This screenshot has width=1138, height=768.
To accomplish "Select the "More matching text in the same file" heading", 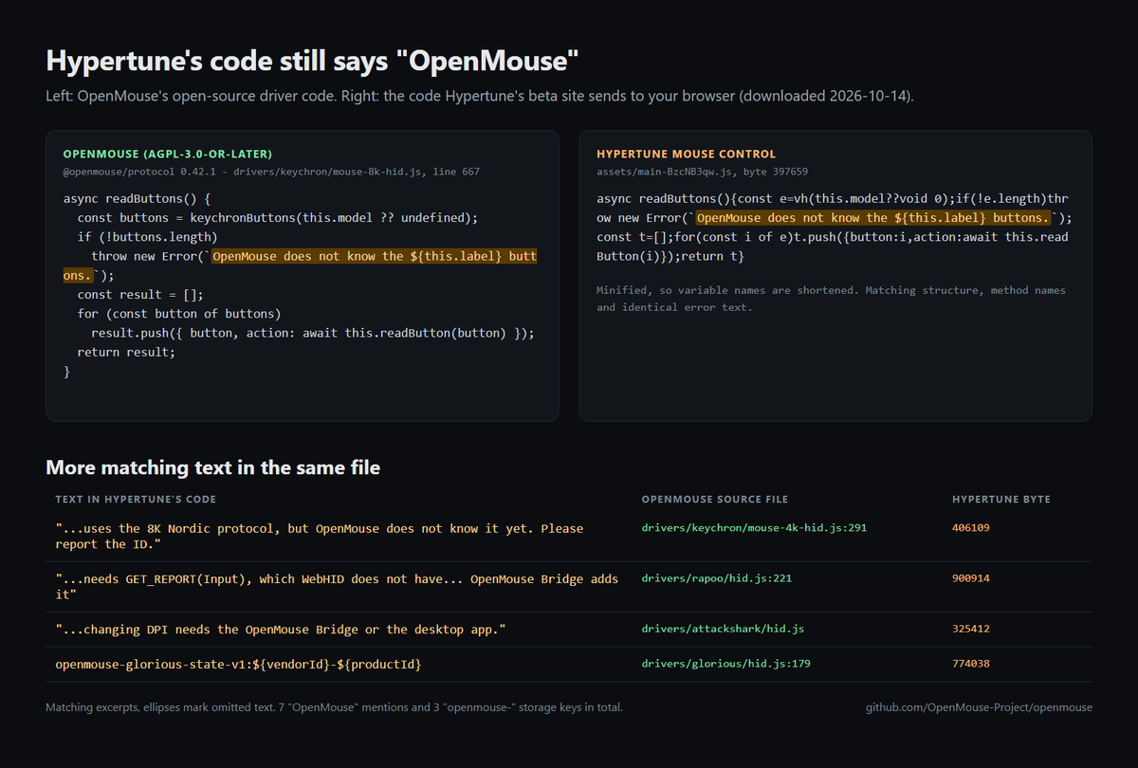I will pyautogui.click(x=213, y=467).
